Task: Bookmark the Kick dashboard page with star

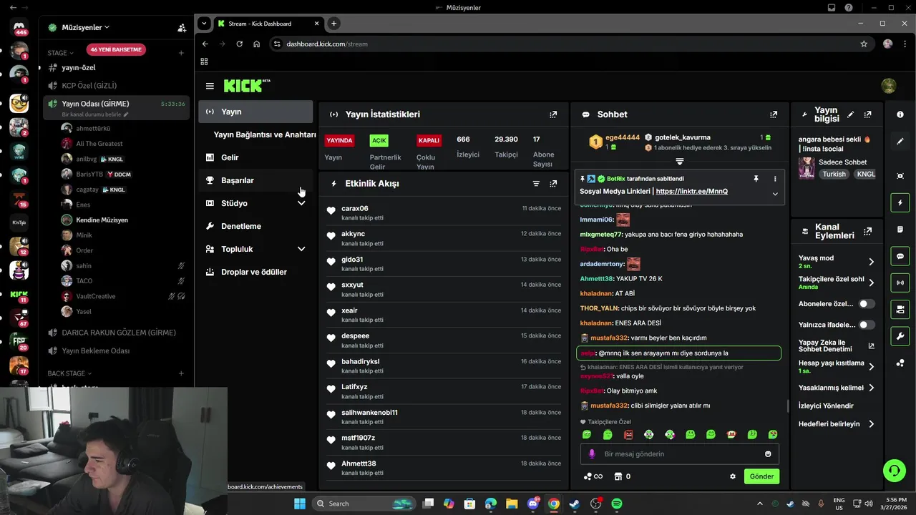Action: (x=864, y=44)
